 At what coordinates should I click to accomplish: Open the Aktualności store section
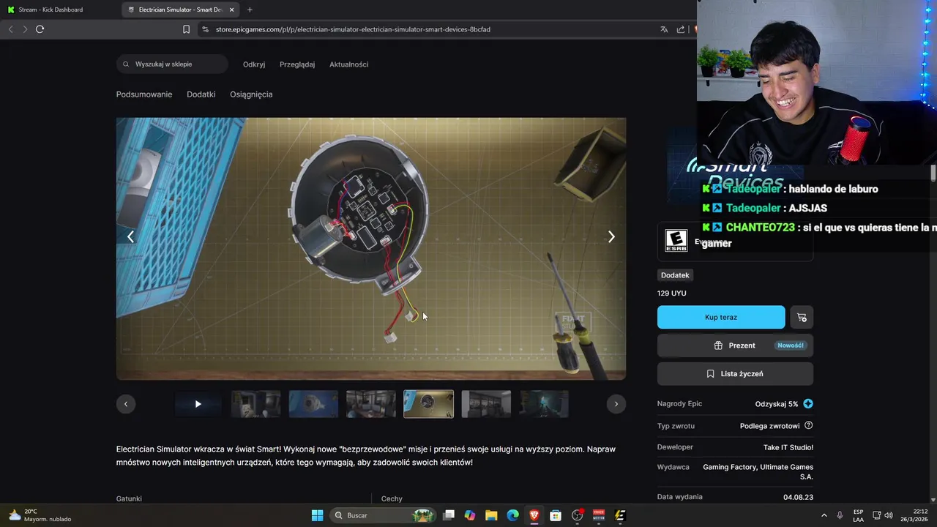tap(348, 64)
